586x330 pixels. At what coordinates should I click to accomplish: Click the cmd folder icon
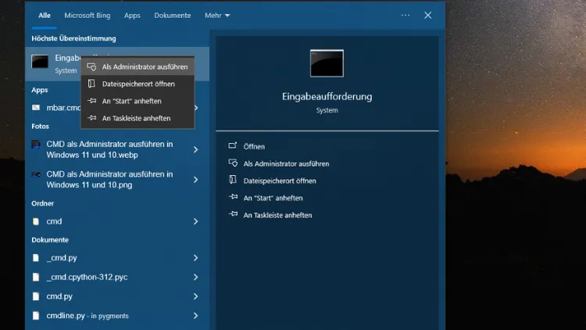[35, 221]
